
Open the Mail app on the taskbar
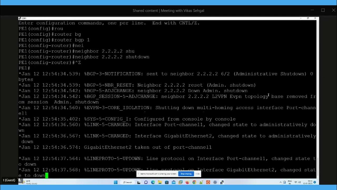point(174,182)
